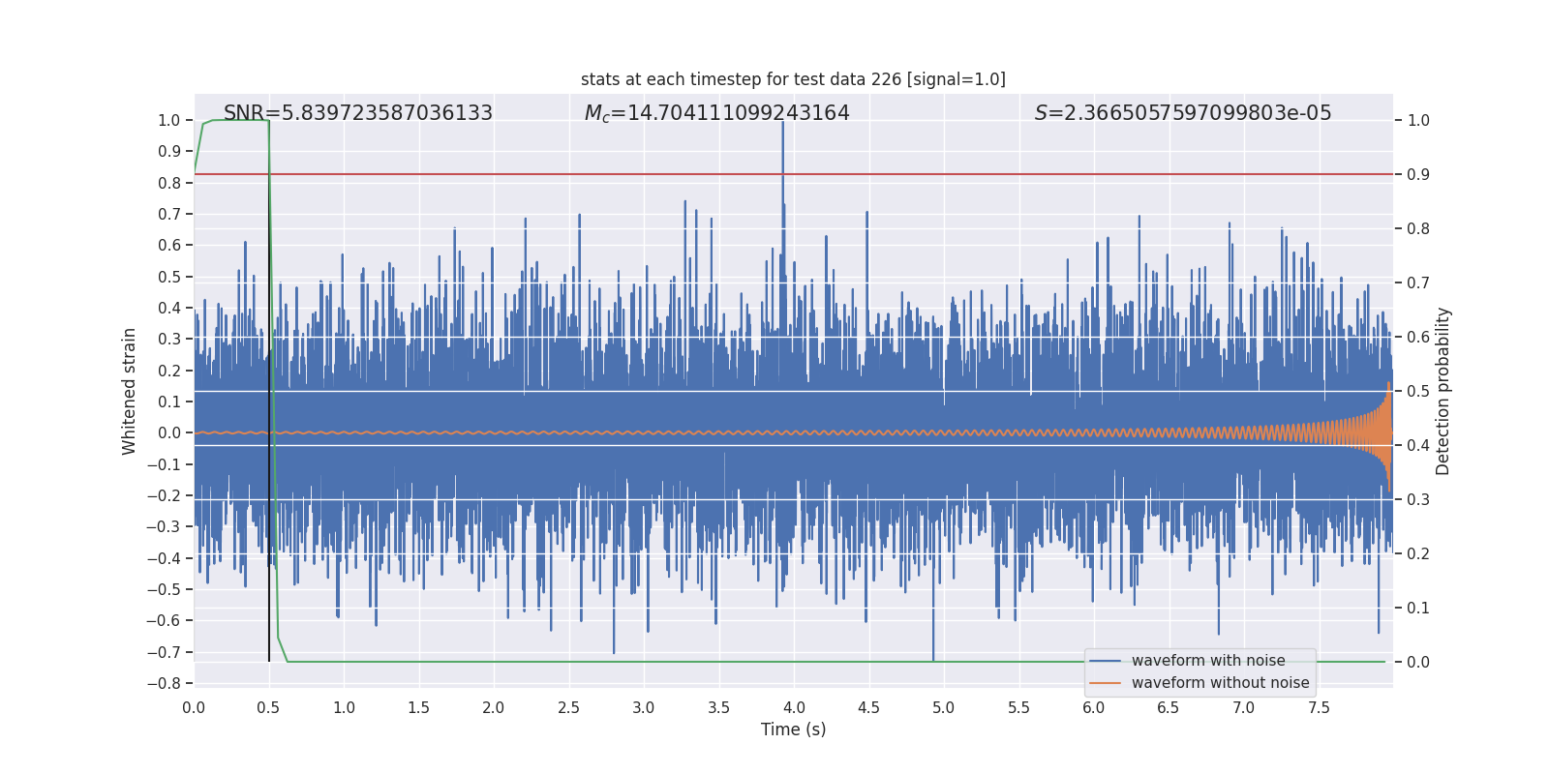Screen dimensions: 1549x774
Task: Click the −0.3 tick on the Whitened strain axis
Action: click(x=164, y=526)
